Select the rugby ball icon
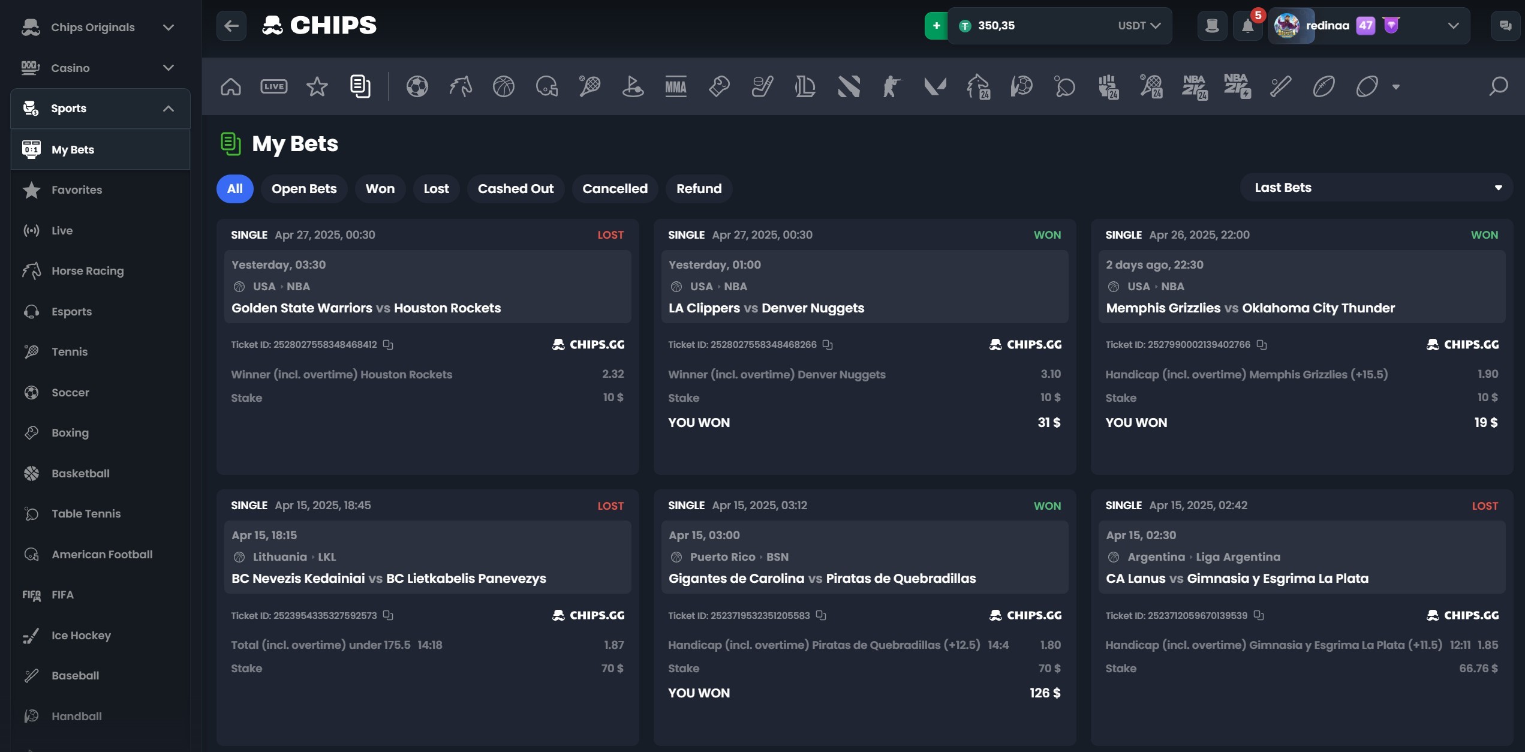This screenshot has width=1525, height=752. [x=1367, y=86]
